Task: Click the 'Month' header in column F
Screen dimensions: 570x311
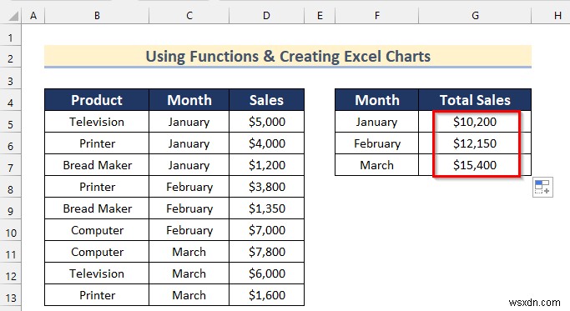Action: pos(376,100)
